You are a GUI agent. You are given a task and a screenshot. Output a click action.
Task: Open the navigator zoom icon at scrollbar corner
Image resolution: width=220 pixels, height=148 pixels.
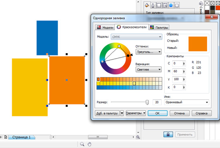[x=138, y=137]
